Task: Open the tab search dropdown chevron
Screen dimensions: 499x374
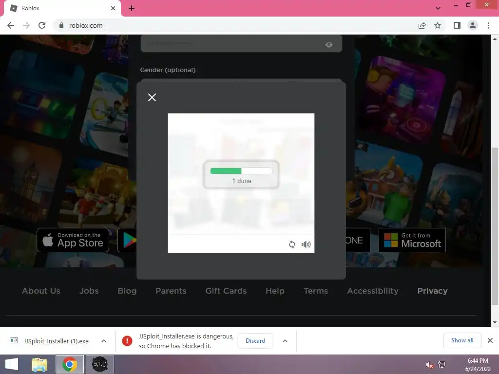Action: coord(438,8)
